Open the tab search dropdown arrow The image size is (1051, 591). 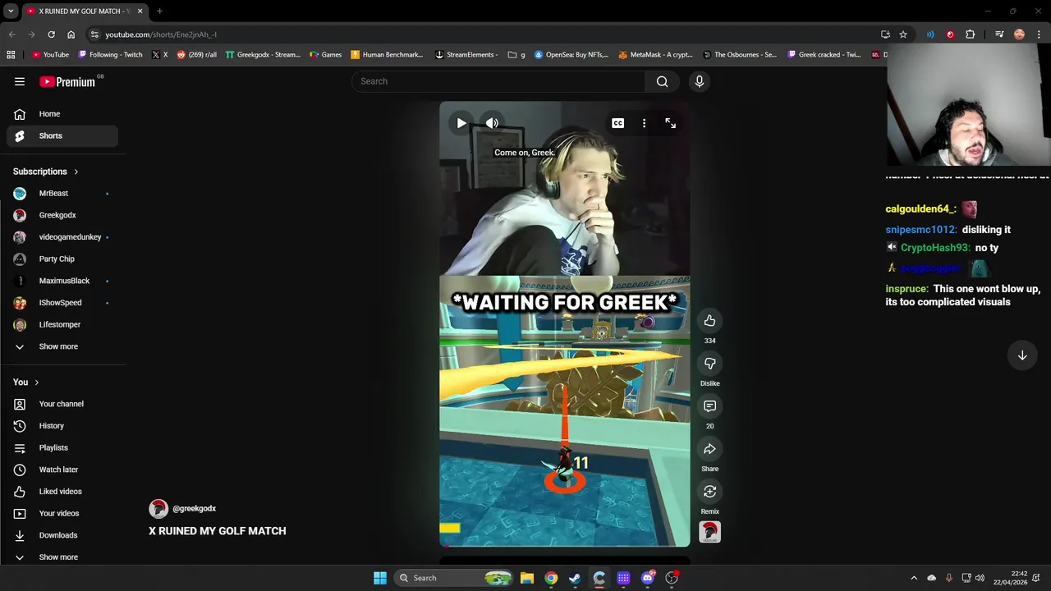[11, 11]
